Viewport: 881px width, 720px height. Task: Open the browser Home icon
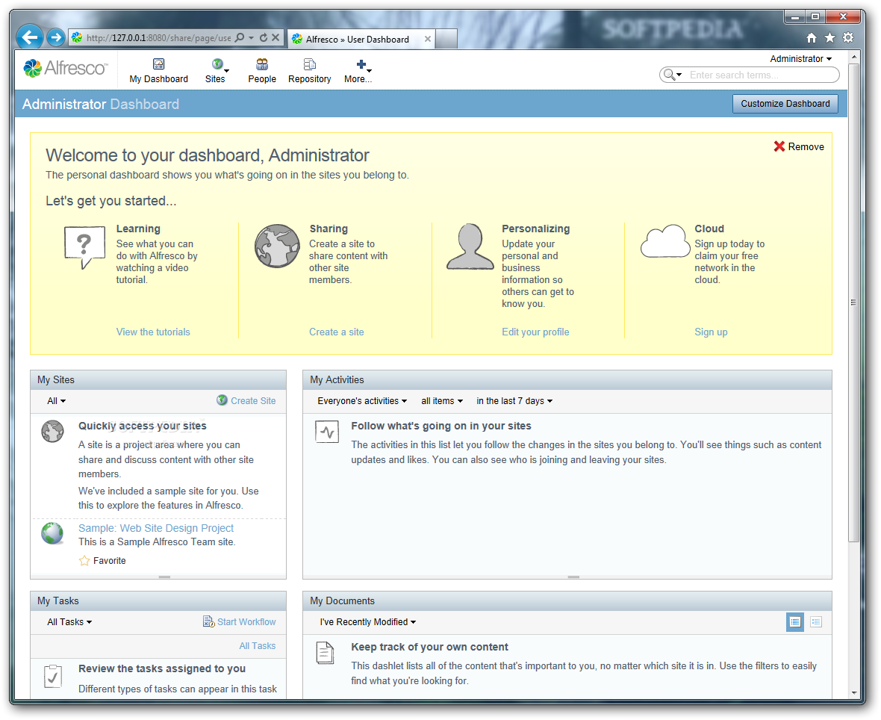point(812,37)
